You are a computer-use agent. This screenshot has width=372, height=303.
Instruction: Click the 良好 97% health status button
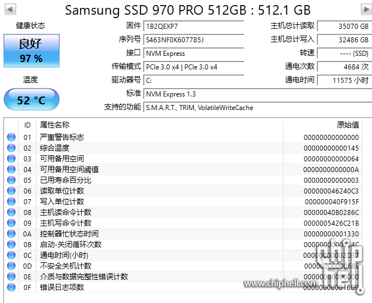point(32,51)
